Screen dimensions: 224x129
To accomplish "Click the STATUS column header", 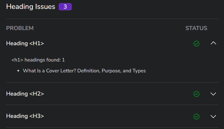I will tap(196, 28).
